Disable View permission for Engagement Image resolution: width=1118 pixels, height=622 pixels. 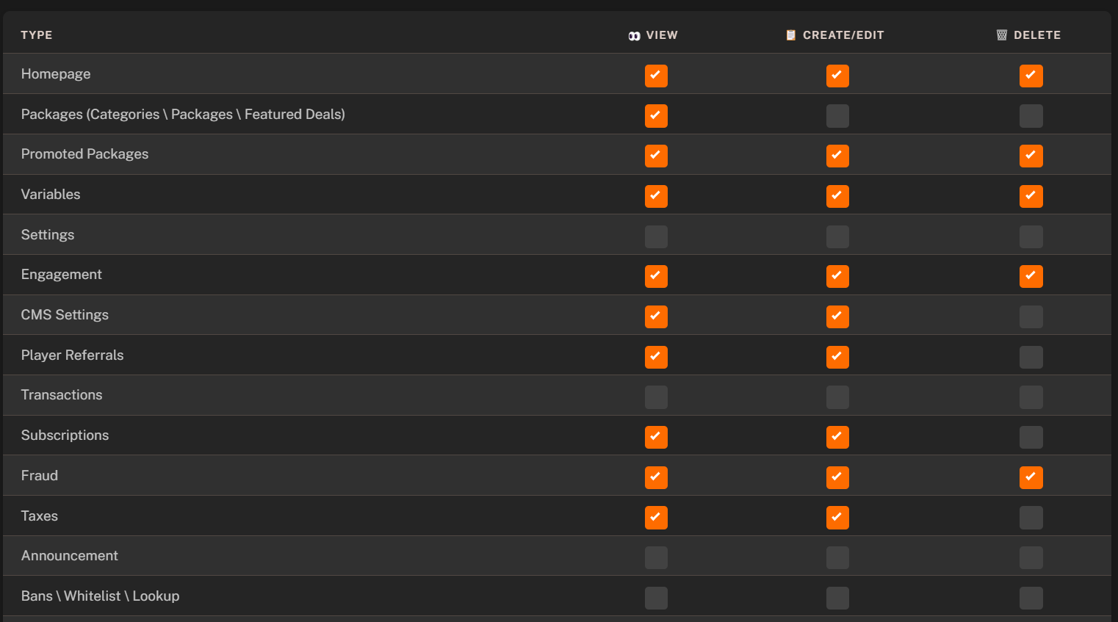pos(656,276)
